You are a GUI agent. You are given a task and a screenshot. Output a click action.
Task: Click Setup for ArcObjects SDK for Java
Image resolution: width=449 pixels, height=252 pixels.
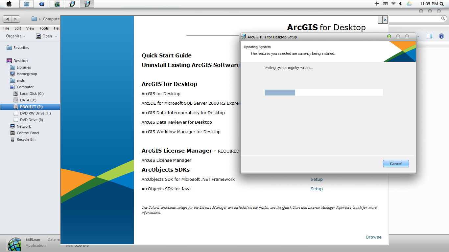click(317, 189)
